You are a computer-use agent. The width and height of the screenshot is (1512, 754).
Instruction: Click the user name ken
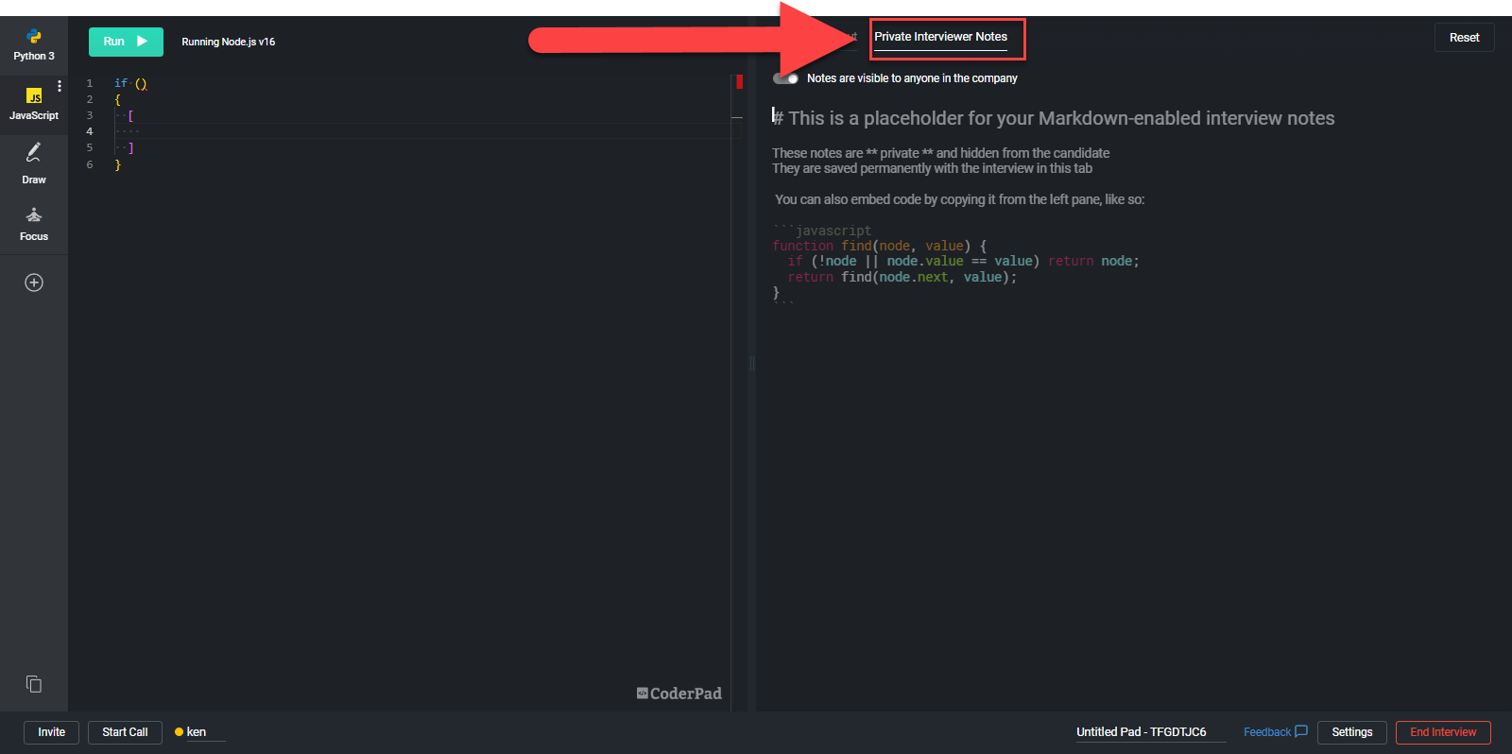(197, 732)
